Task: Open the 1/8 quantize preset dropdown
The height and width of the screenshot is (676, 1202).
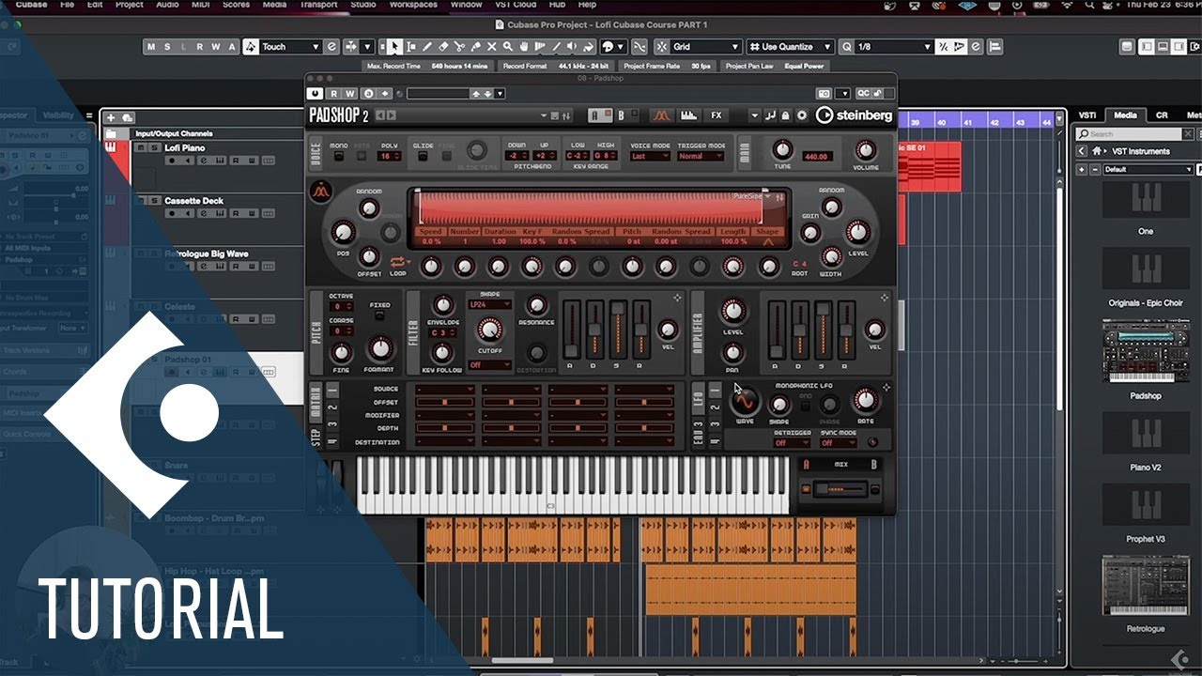Action: coord(894,46)
